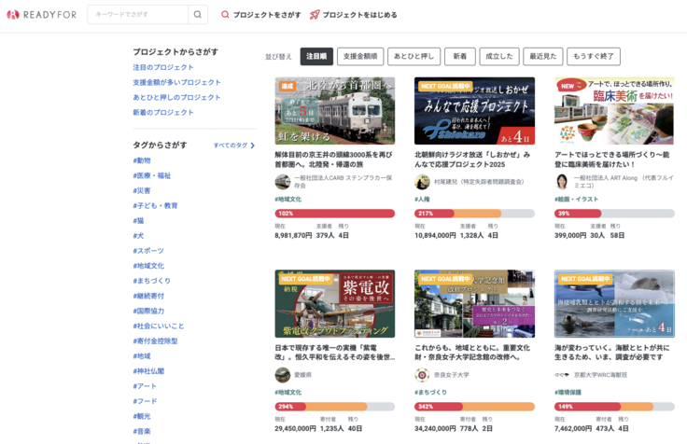Image resolution: width=687 pixels, height=444 pixels.
Task: Open 注目のプロジェクト sidebar link
Action: 163,67
